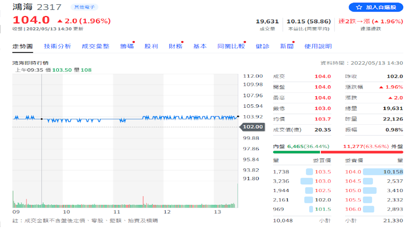
Task: Switch to the 健診 tab
Action: pos(263,46)
